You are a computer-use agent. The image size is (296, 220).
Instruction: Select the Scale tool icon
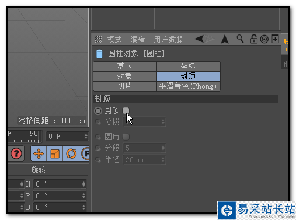(x=55, y=153)
